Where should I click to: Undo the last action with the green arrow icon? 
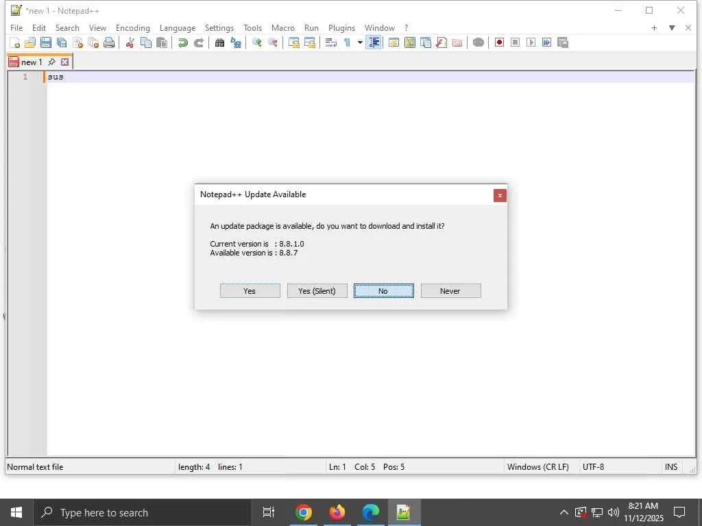tap(182, 43)
